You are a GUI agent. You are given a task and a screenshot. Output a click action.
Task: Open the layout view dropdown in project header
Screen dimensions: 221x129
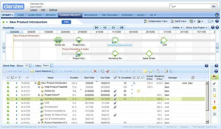pos(211,21)
